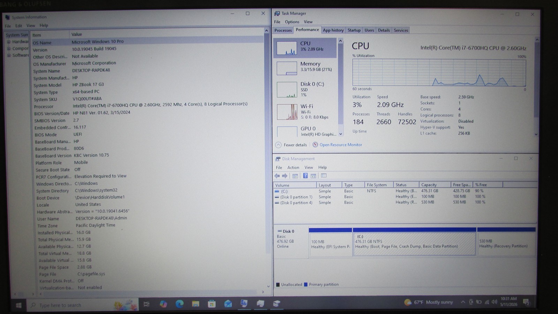Viewport: 558px width, 314px height.
Task: Click the Fewer details collapse arrow icon
Action: (x=278, y=145)
